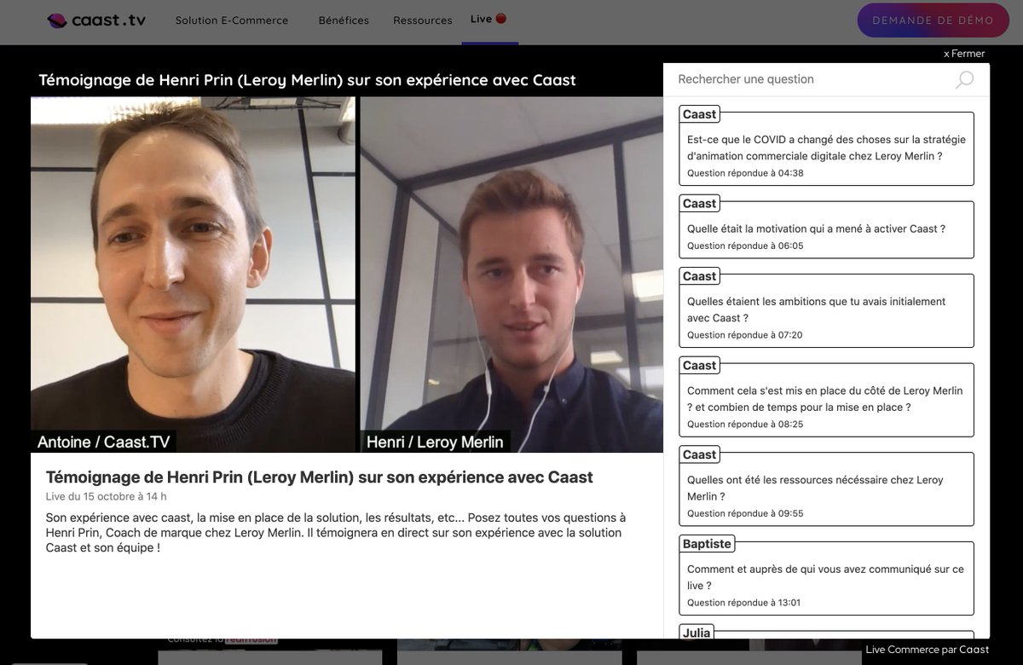The image size is (1023, 665).
Task: Jump to the COVID strategy question
Action: tap(826, 148)
